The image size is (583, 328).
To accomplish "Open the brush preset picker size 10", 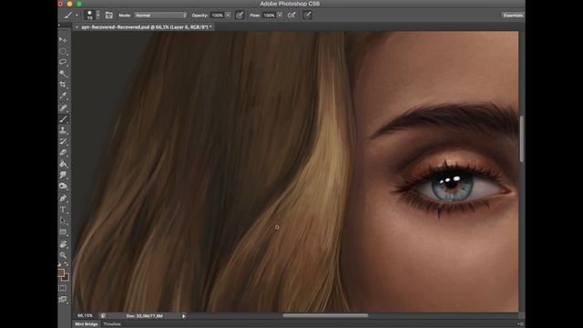I will tap(89, 15).
